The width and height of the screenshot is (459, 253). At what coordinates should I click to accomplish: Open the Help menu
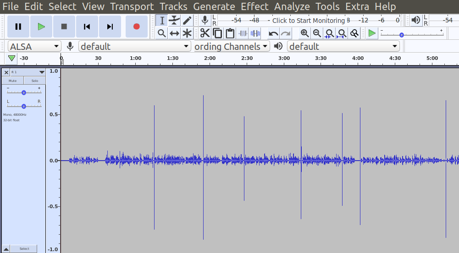tap(385, 6)
